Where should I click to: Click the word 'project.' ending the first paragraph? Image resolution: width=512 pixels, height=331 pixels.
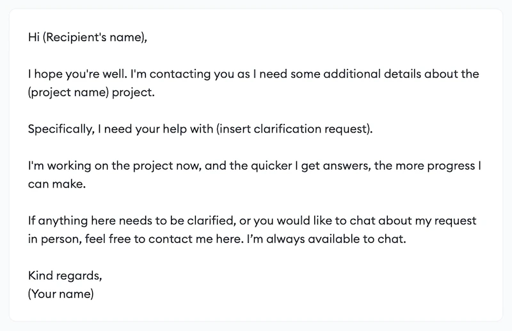pos(133,93)
